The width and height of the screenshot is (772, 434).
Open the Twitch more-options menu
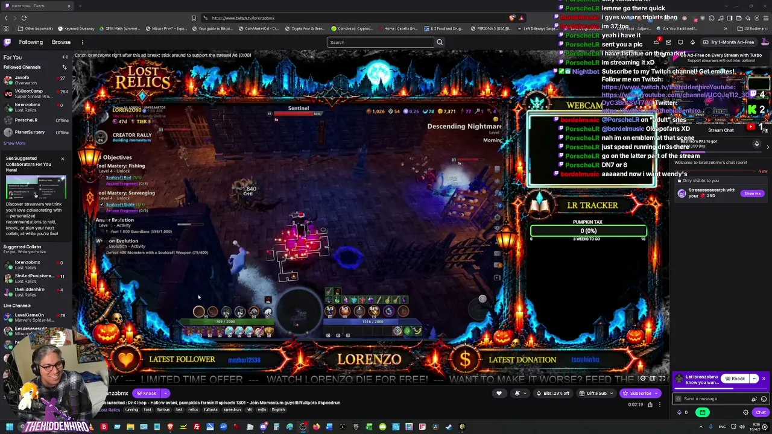click(83, 42)
